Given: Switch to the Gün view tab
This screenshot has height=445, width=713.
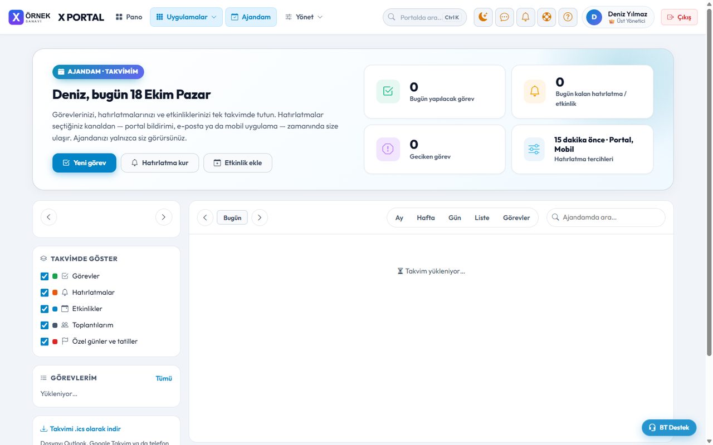Looking at the screenshot, I should pyautogui.click(x=455, y=217).
